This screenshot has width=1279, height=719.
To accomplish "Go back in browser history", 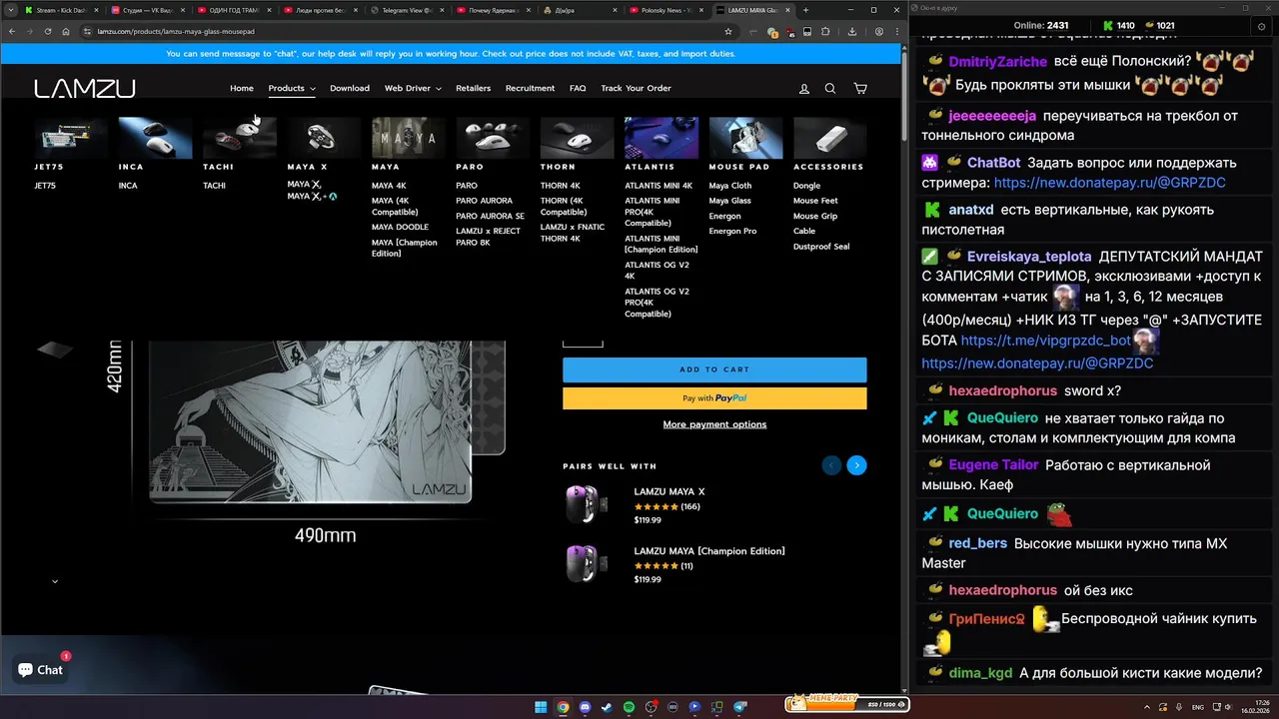I will 13,31.
